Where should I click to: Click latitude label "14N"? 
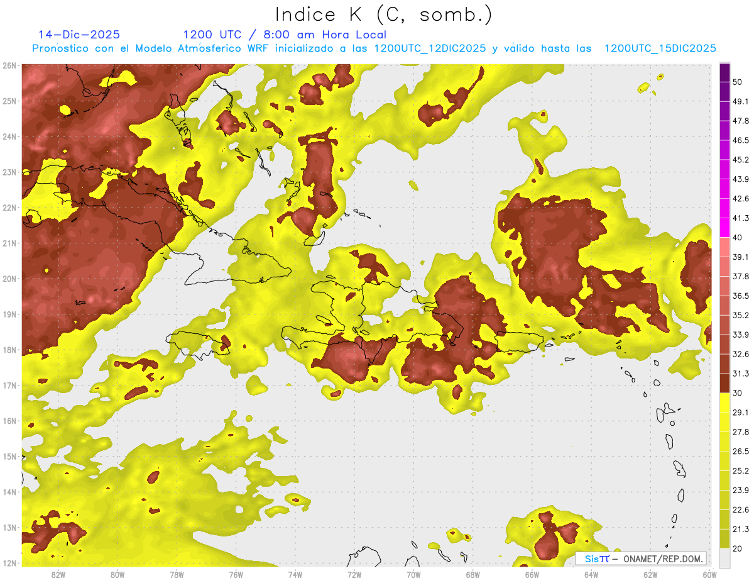[x=9, y=492]
